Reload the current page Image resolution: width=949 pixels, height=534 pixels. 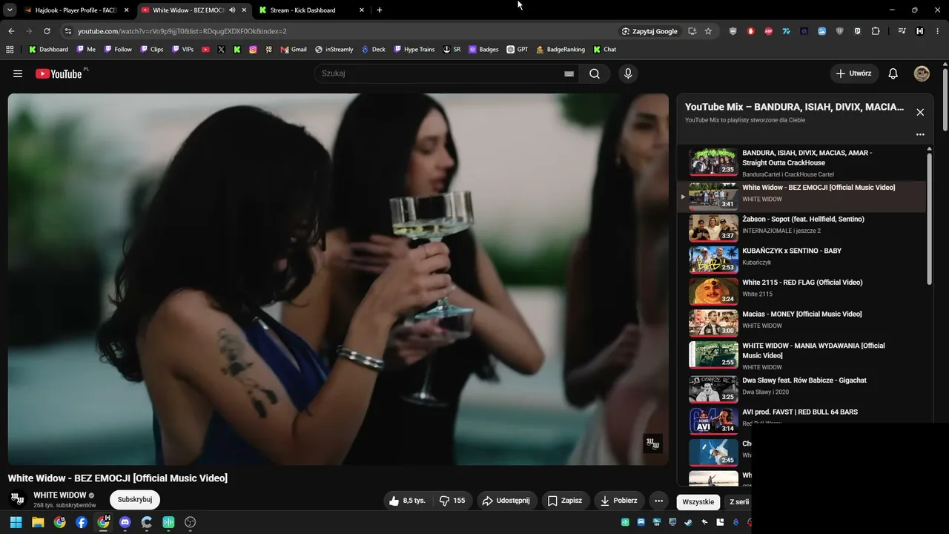[47, 31]
